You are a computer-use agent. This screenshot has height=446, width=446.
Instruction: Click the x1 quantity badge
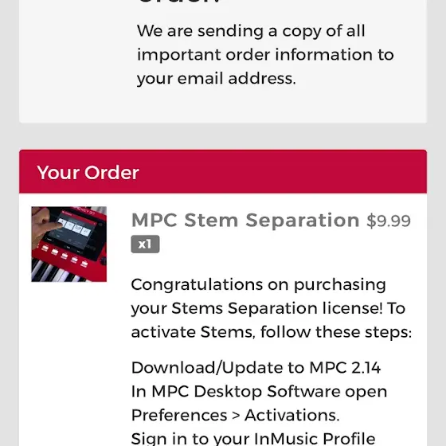[x=145, y=244]
